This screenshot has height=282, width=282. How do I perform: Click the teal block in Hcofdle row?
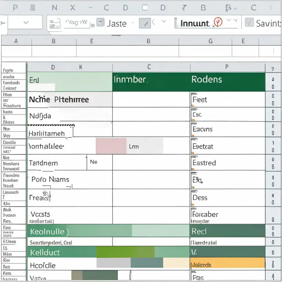point(147,263)
